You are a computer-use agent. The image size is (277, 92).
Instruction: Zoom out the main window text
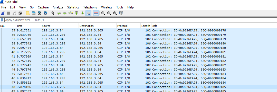(109, 13)
